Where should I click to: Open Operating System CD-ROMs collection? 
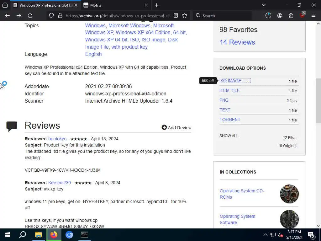tap(242, 194)
